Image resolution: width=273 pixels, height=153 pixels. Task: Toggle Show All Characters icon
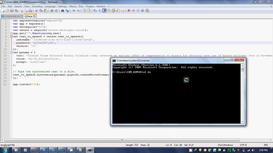(99, 11)
